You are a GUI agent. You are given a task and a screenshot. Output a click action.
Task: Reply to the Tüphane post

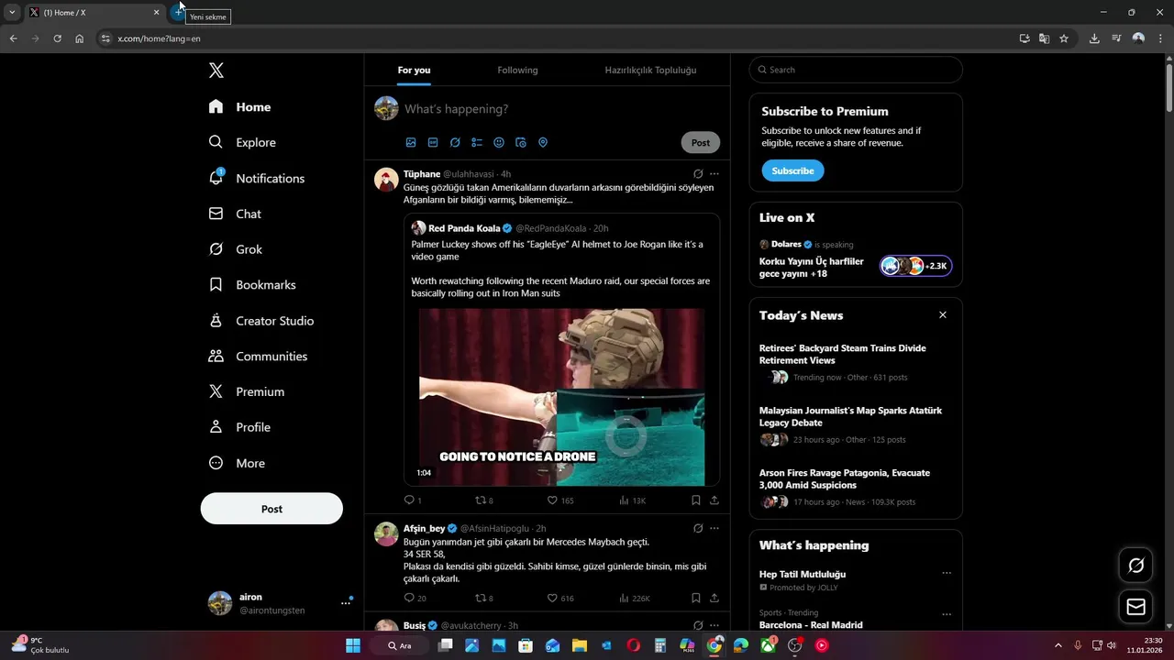(410, 500)
